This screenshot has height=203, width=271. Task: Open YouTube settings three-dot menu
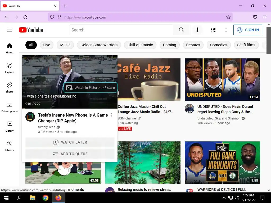pyautogui.click(x=226, y=30)
